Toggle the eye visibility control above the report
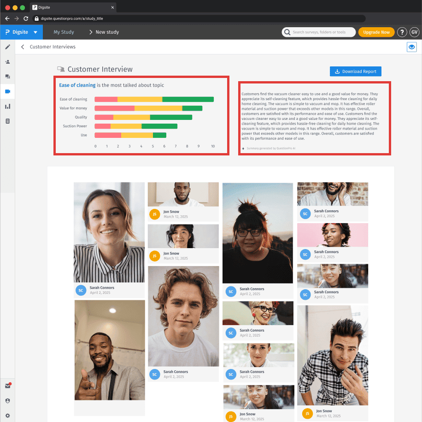Screen dimensions: 422x422 (x=411, y=47)
